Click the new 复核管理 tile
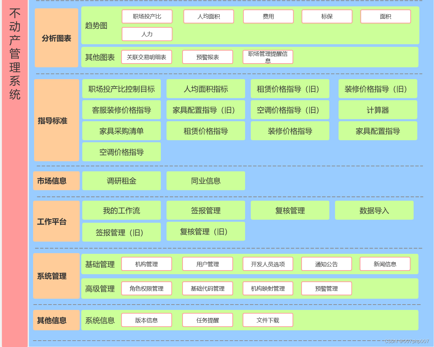This screenshot has width=434, height=347. [290, 210]
